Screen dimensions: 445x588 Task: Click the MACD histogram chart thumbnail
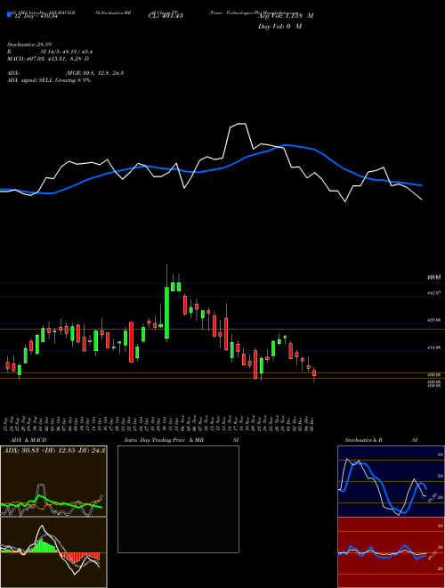point(53,552)
